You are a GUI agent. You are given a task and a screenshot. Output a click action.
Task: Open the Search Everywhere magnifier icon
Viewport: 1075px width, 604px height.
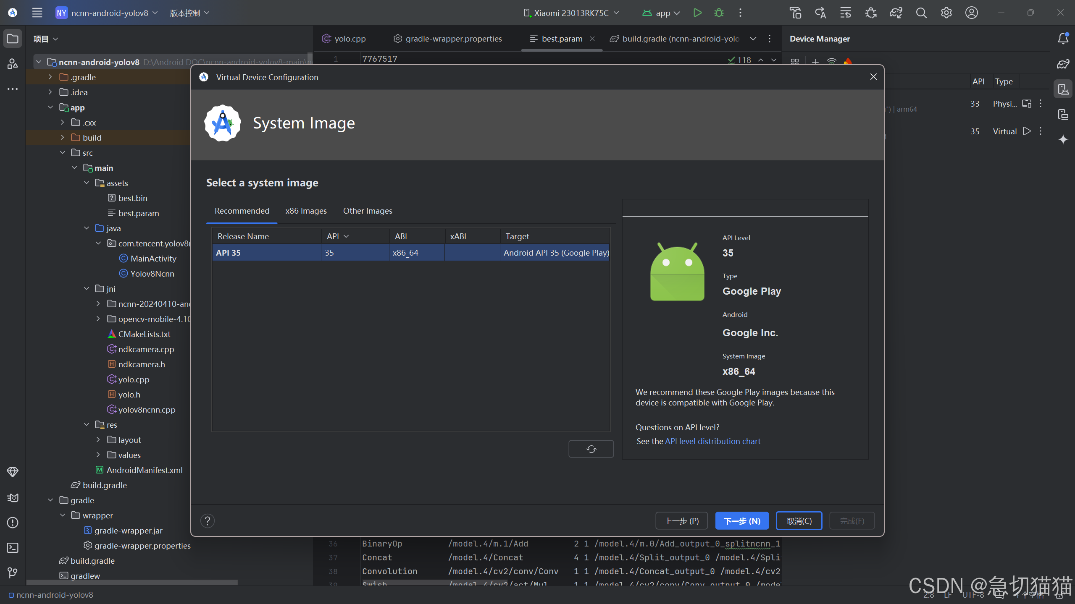921,13
